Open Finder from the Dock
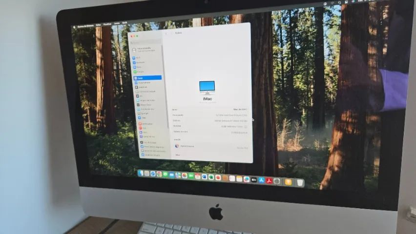 point(140,174)
